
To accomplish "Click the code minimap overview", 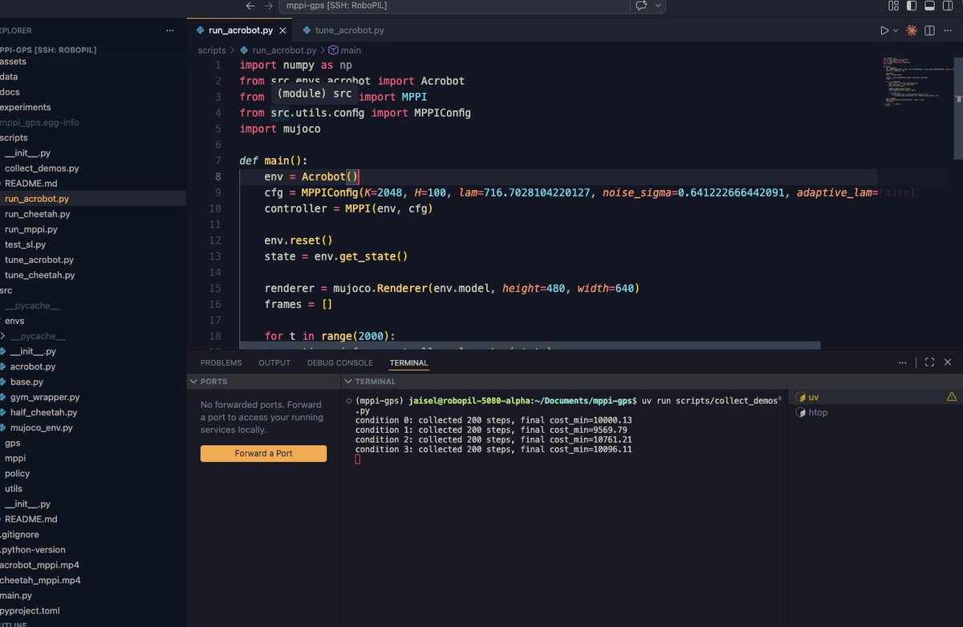I will click(x=916, y=82).
